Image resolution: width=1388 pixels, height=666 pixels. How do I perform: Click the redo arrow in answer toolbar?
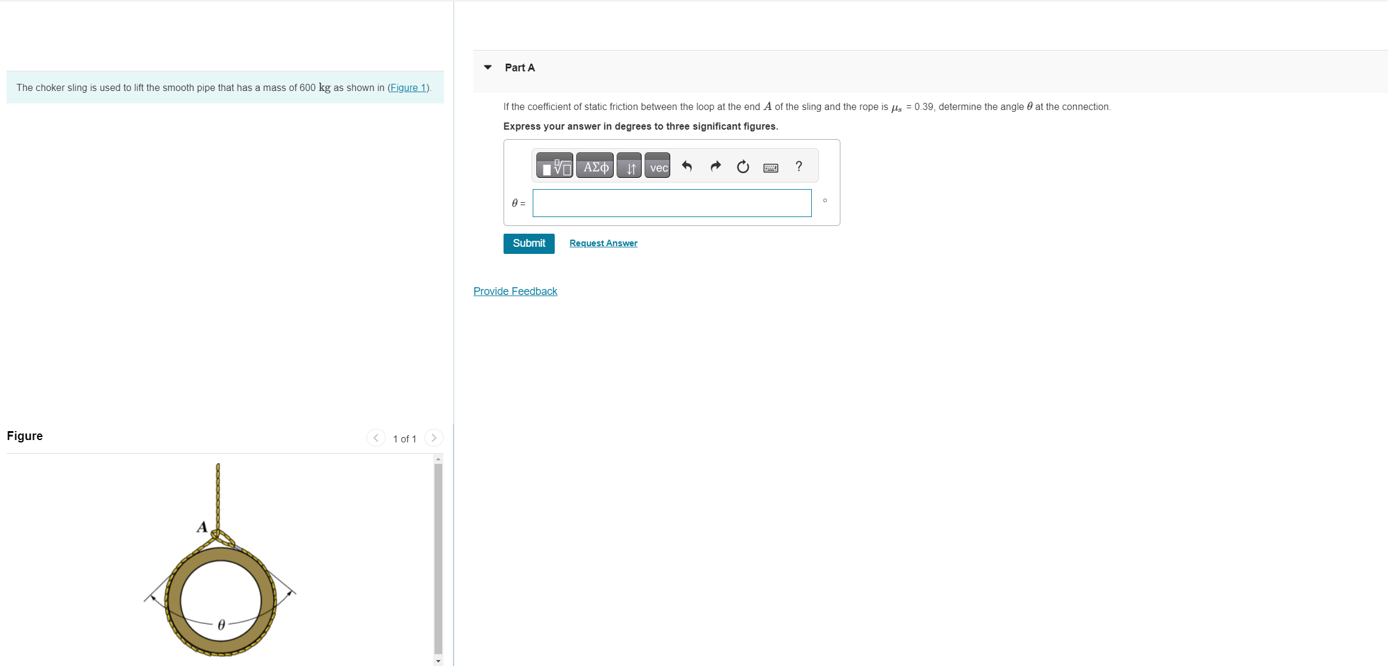pyautogui.click(x=715, y=166)
